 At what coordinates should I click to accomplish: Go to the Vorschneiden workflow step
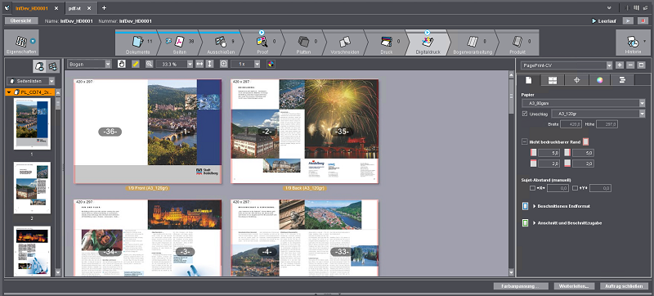click(345, 43)
